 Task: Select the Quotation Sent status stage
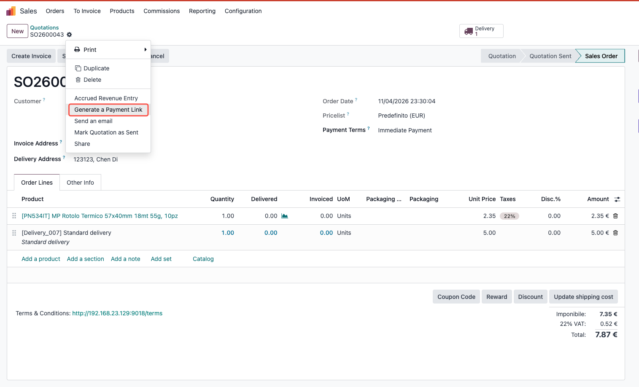[x=550, y=56]
